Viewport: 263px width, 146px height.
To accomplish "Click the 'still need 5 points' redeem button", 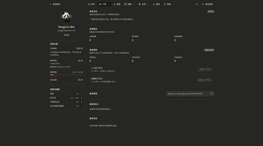I will [205, 70].
